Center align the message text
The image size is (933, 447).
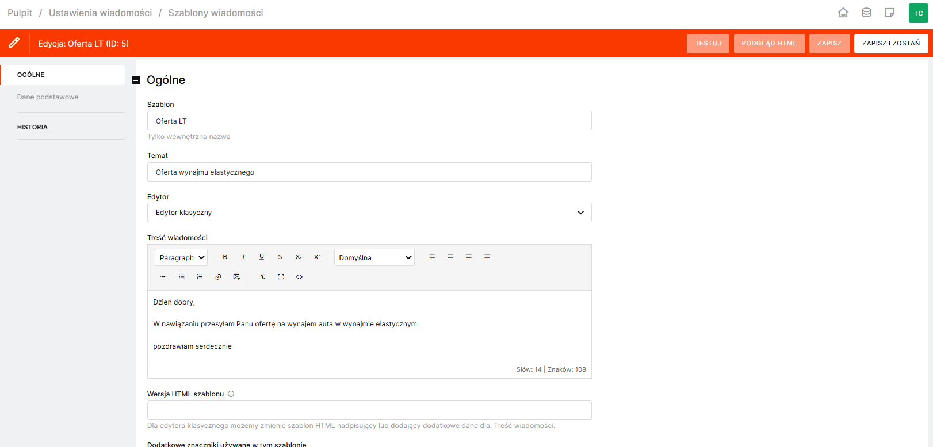tap(450, 257)
